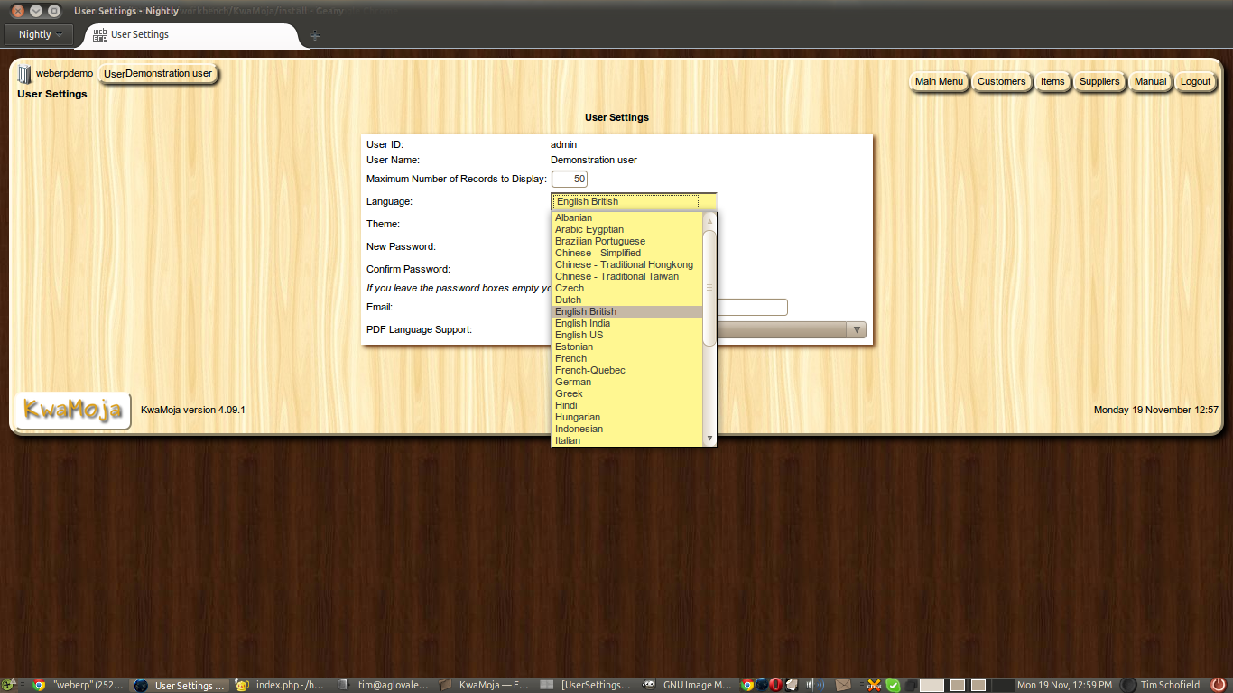Click the weberpdemo company building icon
Image resolution: width=1233 pixels, height=693 pixels.
[23, 73]
